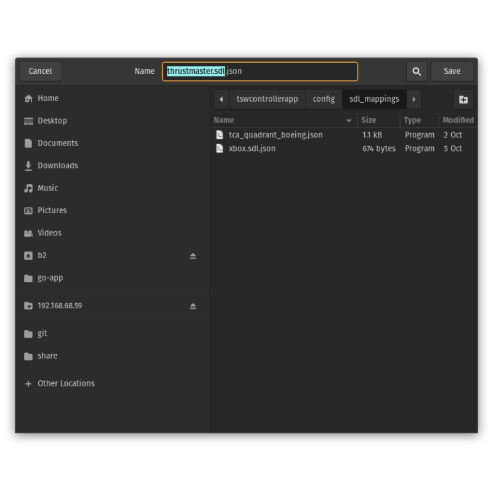The height and width of the screenshot is (493, 493).
Task: Eject the 192.168.68.59 network mount
Action: 193,306
